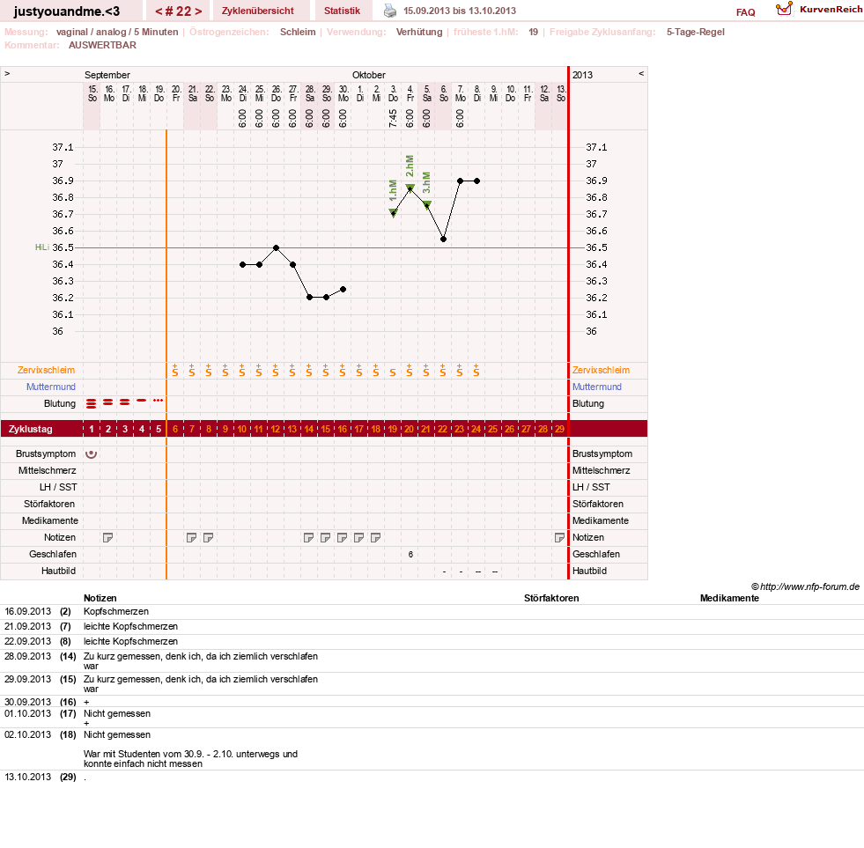
Task: Click the note entry for 21.09.2013
Action: [130, 626]
